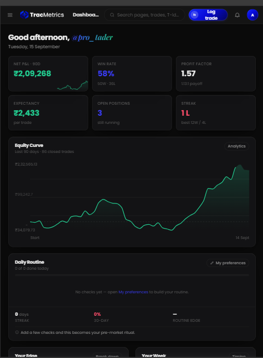
Task: Follow the 'My preferences' inline link
Action: point(133,292)
